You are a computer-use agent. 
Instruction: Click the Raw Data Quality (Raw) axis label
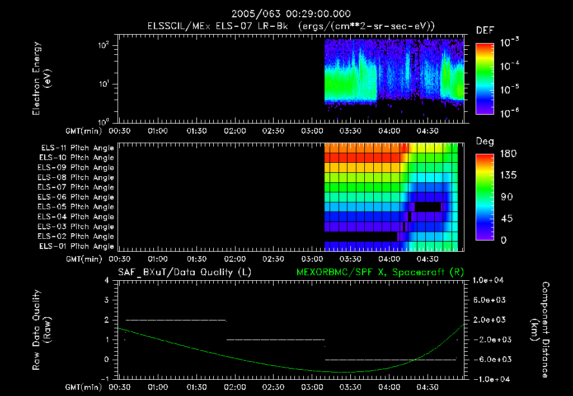(x=41, y=330)
